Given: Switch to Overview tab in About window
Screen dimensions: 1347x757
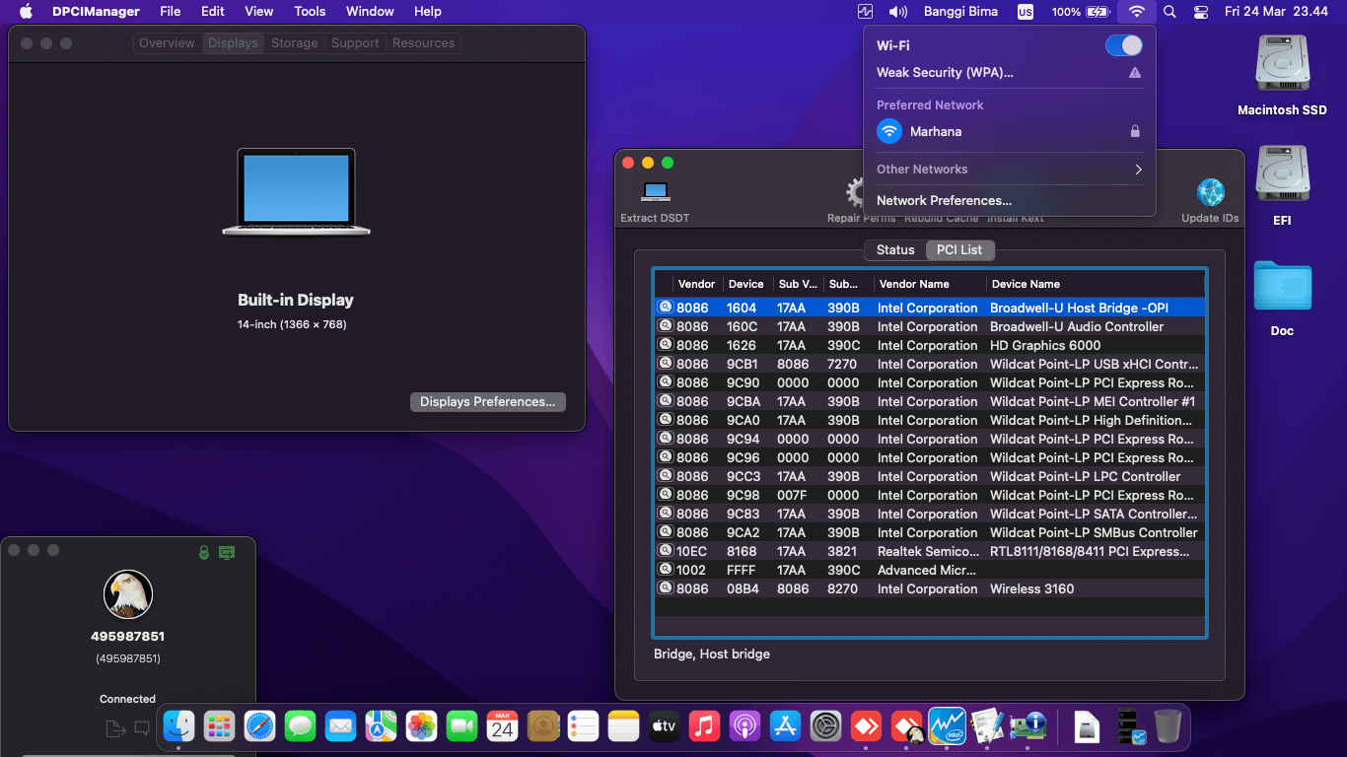Looking at the screenshot, I should [x=167, y=43].
